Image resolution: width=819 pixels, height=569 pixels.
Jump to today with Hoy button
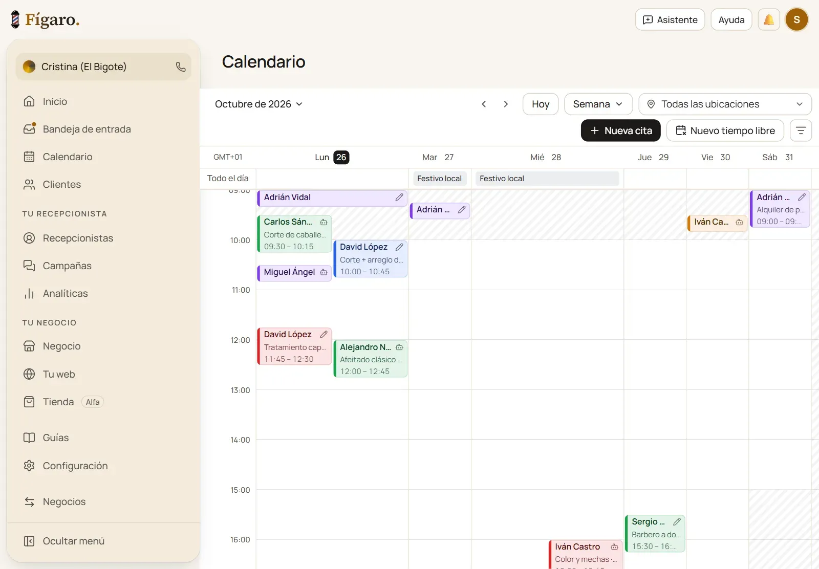coord(541,104)
